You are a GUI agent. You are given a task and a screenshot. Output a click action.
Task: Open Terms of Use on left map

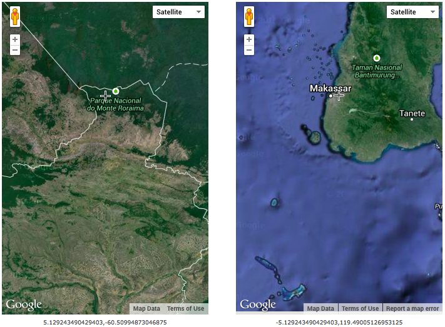coord(185,309)
